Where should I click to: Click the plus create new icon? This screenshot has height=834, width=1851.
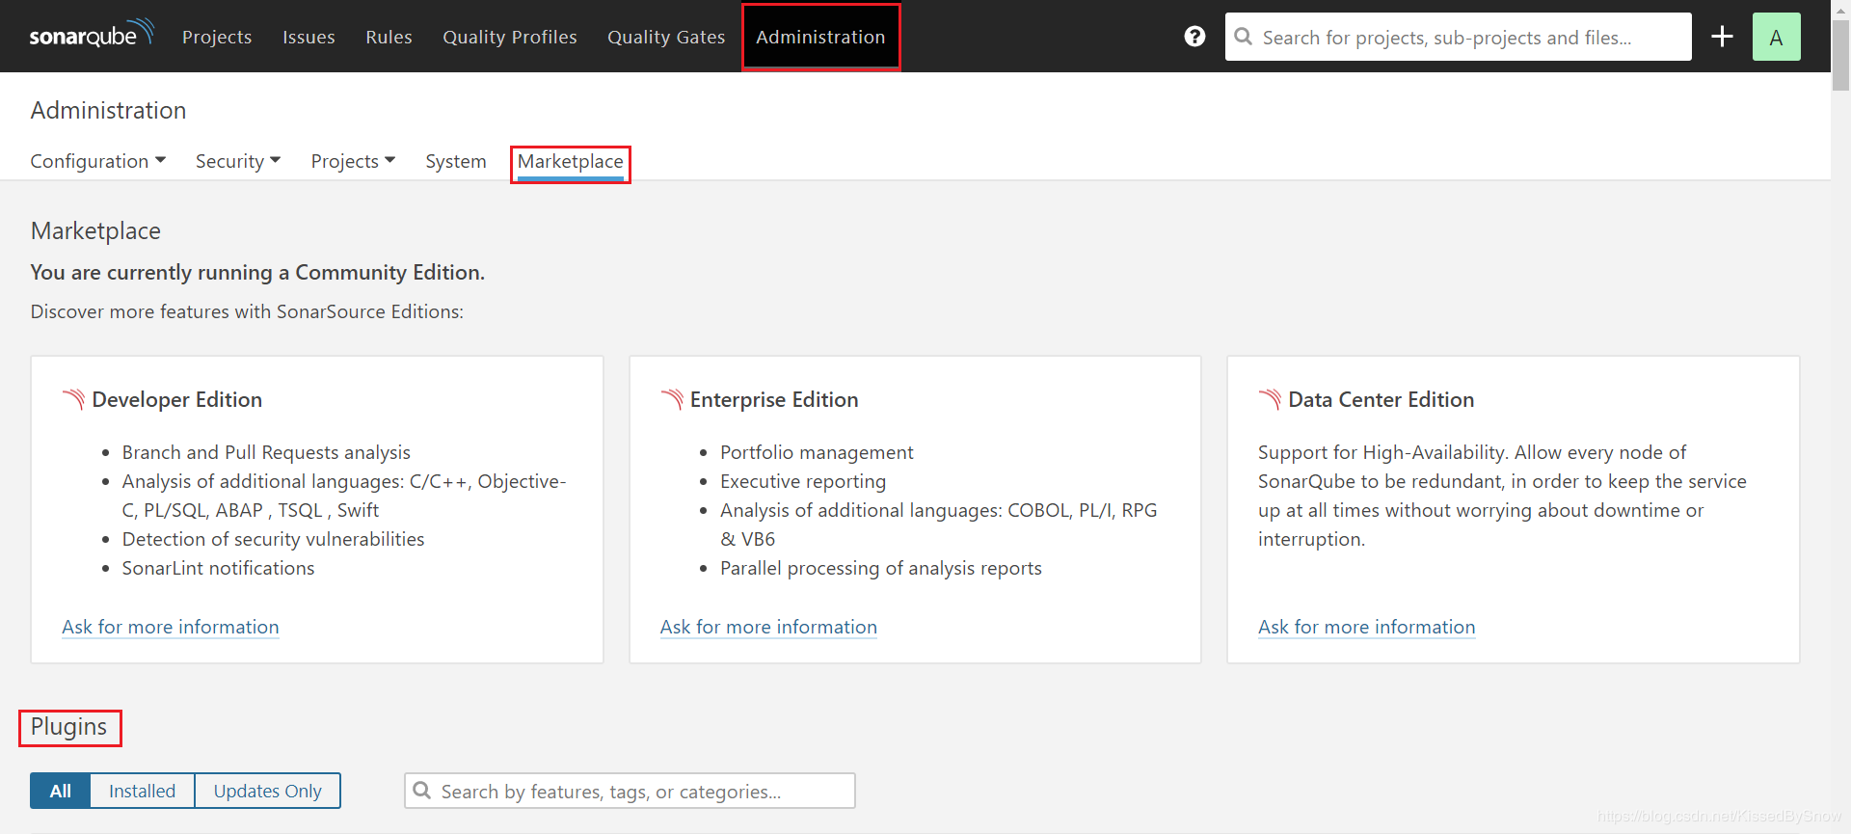click(1722, 37)
